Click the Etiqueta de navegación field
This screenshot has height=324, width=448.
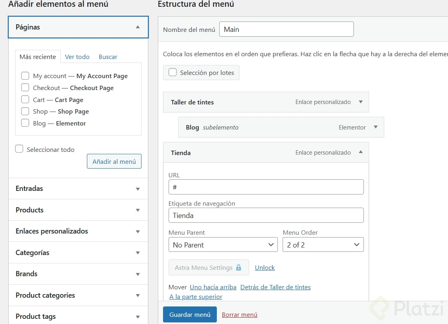coord(266,215)
